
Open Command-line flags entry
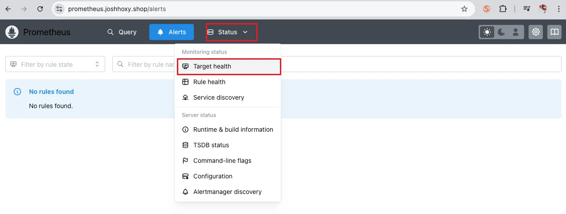228,161
